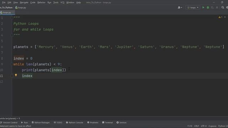The height and width of the screenshot is (128, 228).
Task: Click 'Jupiter' string in the planets list
Action: click(124, 47)
